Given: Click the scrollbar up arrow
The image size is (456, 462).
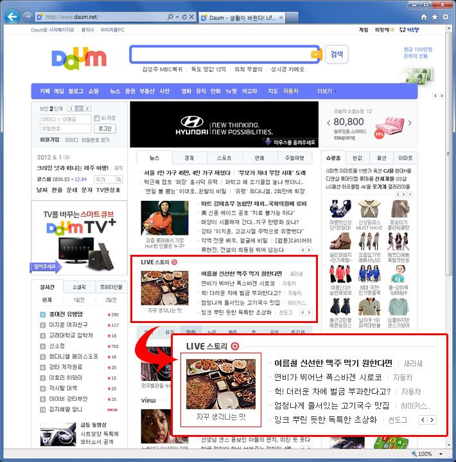Looking at the screenshot, I should coord(449,28).
